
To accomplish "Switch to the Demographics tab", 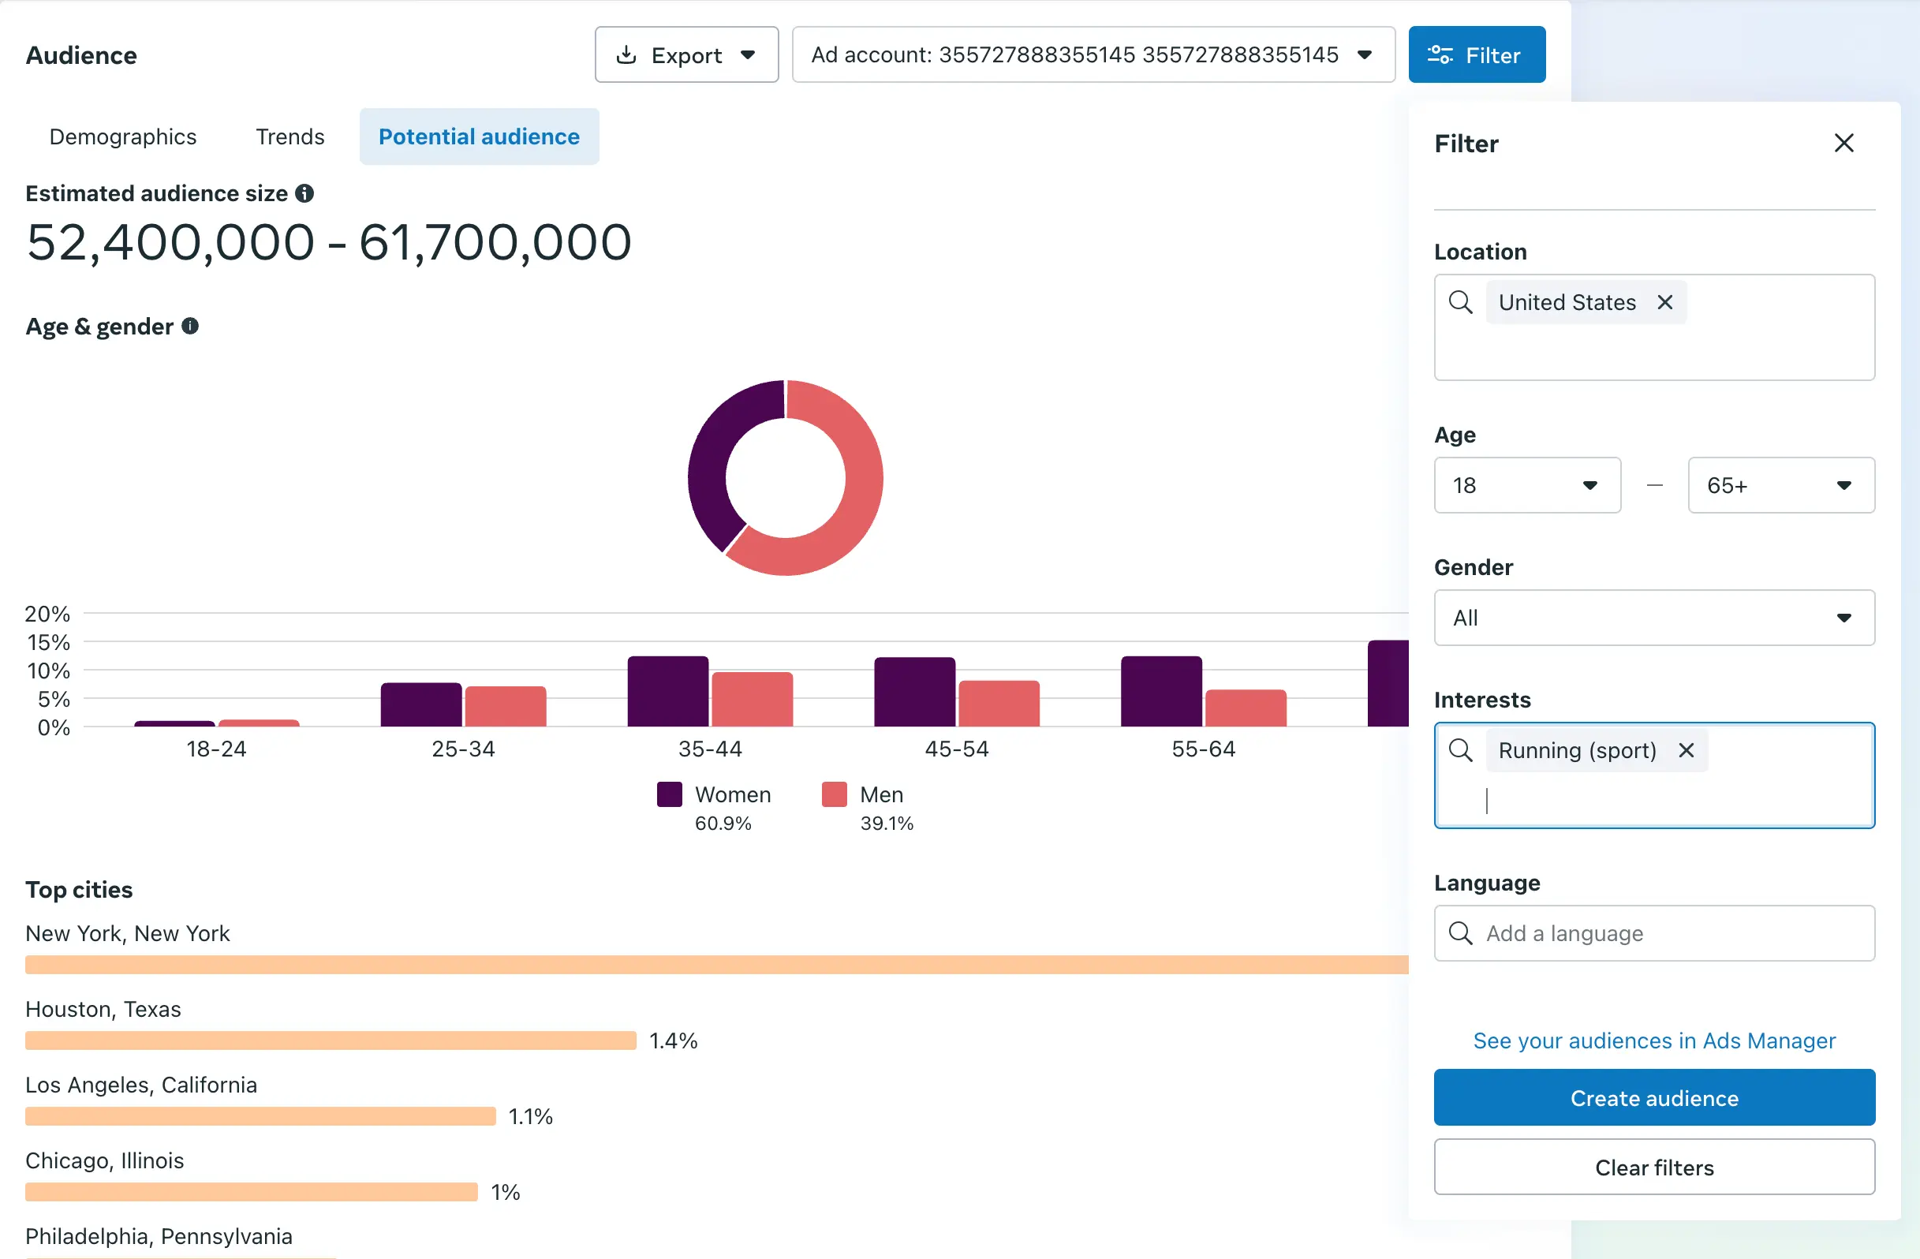I will click(122, 137).
